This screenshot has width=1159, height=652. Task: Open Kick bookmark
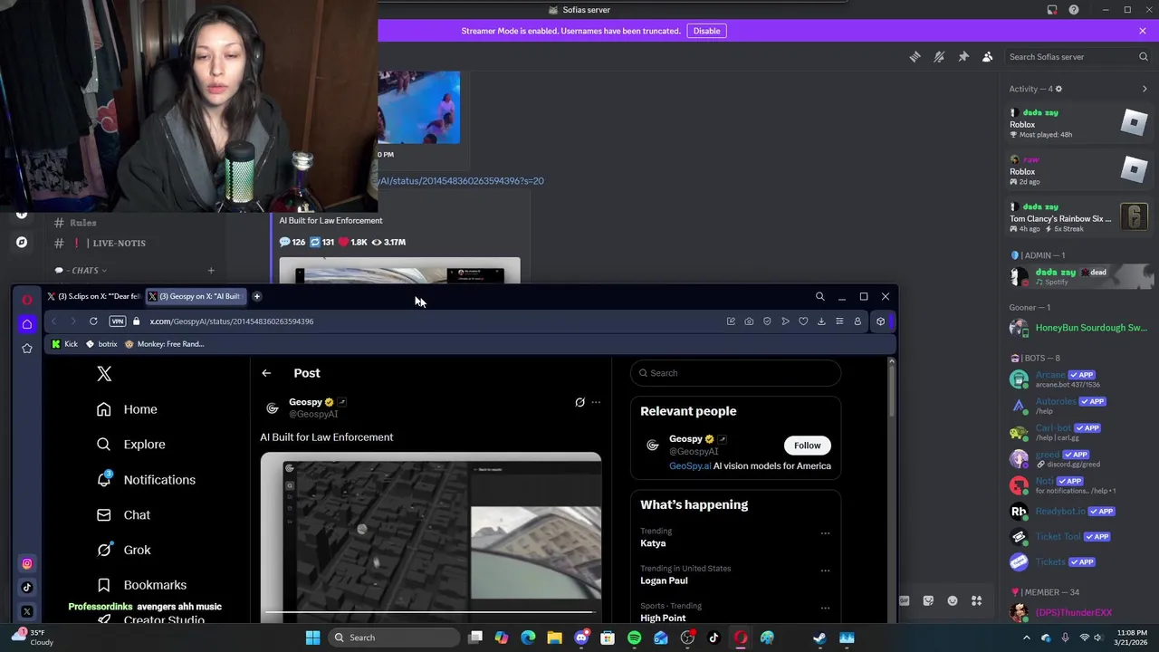[x=64, y=344]
